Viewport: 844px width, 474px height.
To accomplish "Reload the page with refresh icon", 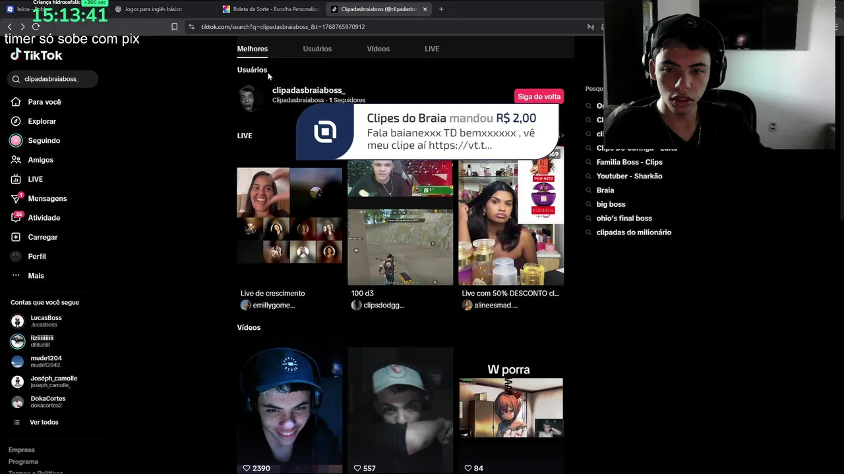I will coord(36,27).
